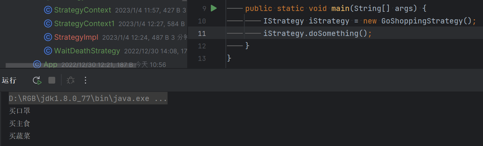Rerun the program with rerun icon
The width and height of the screenshot is (483, 146).
click(37, 80)
